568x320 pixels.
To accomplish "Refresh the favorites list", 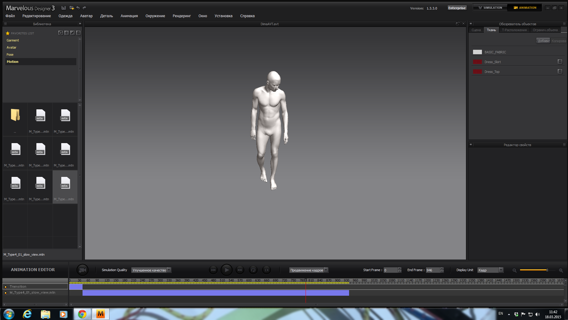I will (x=60, y=33).
